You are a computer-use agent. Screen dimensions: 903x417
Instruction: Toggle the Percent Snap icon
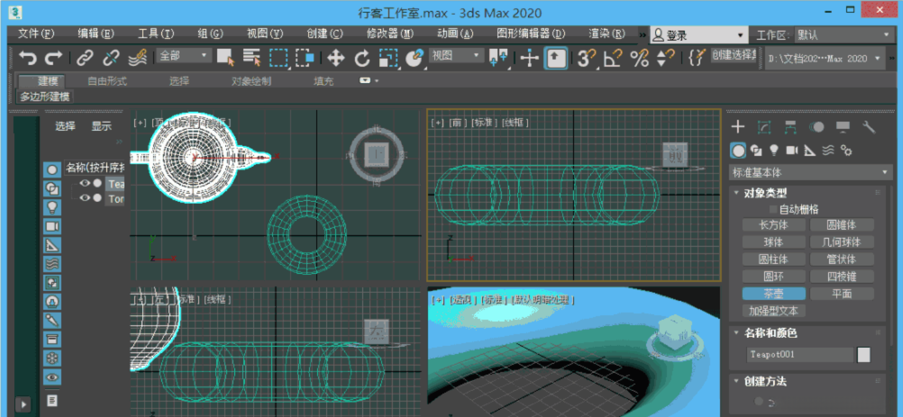(639, 58)
